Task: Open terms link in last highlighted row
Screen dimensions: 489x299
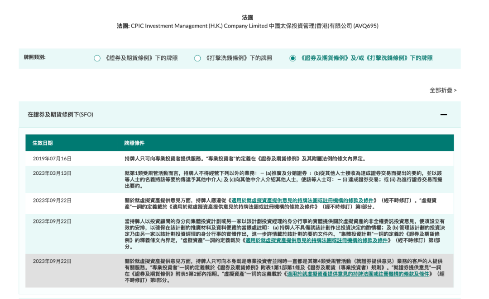Action: pos(358,274)
